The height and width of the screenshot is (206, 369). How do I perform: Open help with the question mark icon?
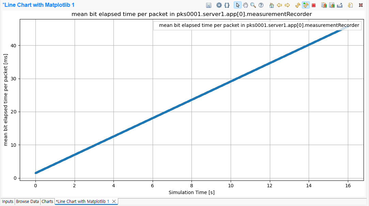[x=261, y=5]
